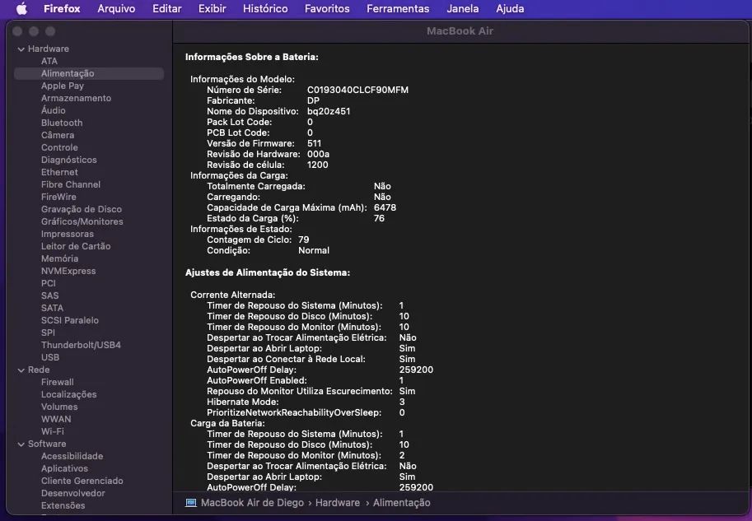Select Thunderbolt/USB4 in the sidebar
Image resolution: width=752 pixels, height=521 pixels.
tap(81, 345)
